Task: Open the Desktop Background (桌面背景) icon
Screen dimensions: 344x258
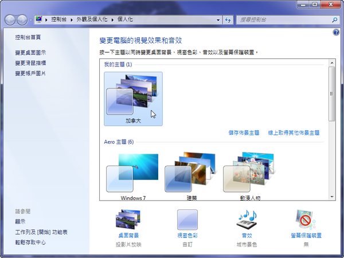Action: coord(128,220)
